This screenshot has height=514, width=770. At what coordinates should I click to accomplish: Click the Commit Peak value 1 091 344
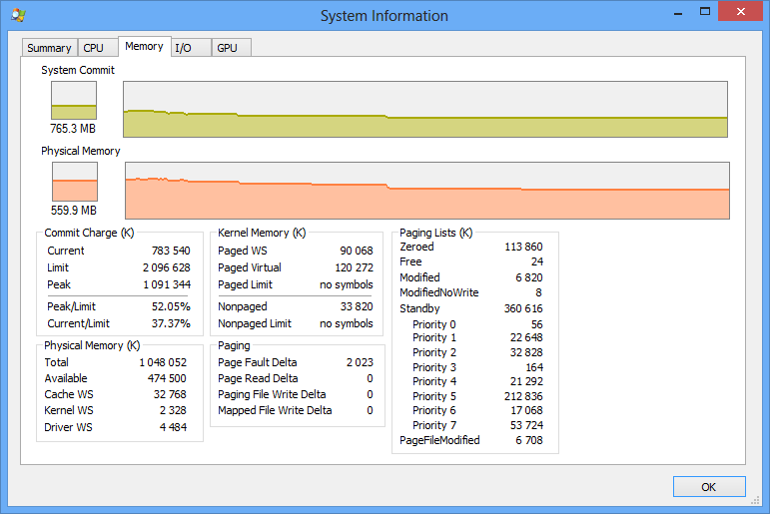click(x=167, y=284)
